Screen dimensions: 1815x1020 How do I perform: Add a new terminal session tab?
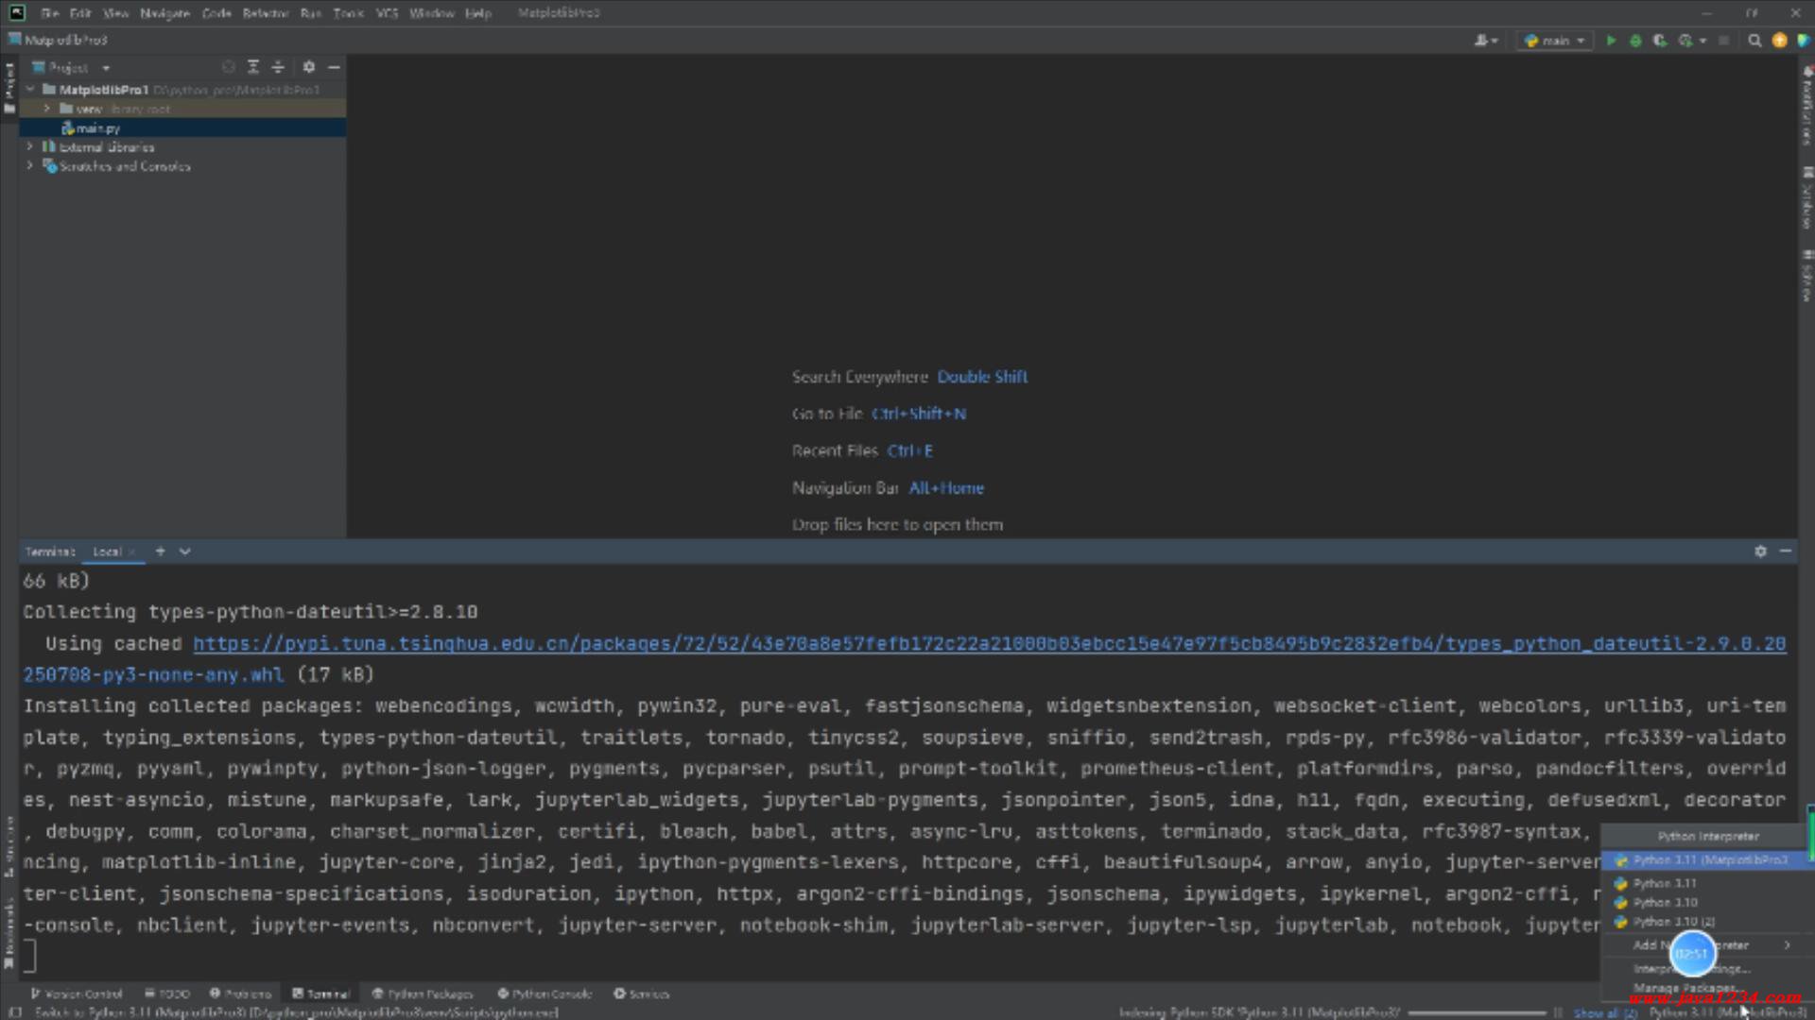160,552
